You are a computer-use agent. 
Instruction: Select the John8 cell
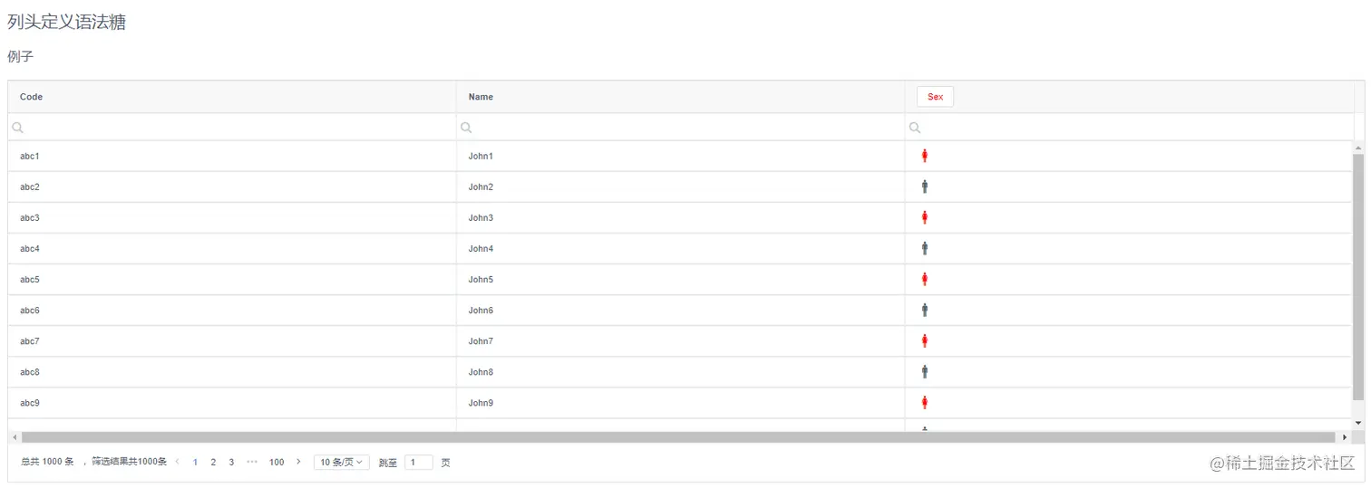681,371
